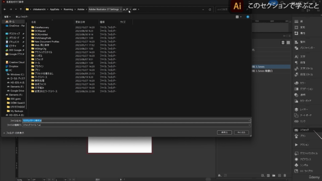Open the artboard zoom level dropdown

point(29,180)
